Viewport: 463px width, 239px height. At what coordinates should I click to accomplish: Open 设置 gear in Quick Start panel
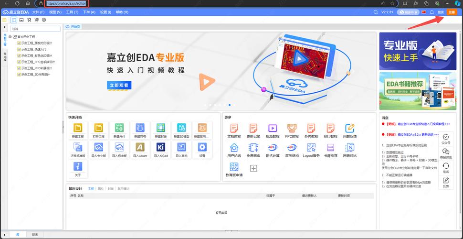tap(202, 147)
